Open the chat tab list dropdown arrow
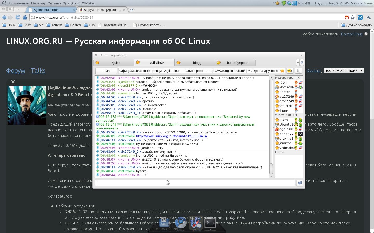Image resolution: width=374 pixels, height=233 pixels. coord(298,62)
